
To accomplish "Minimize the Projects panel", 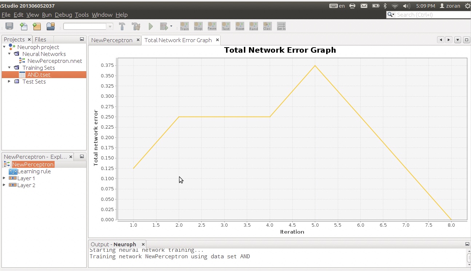I will (82, 39).
